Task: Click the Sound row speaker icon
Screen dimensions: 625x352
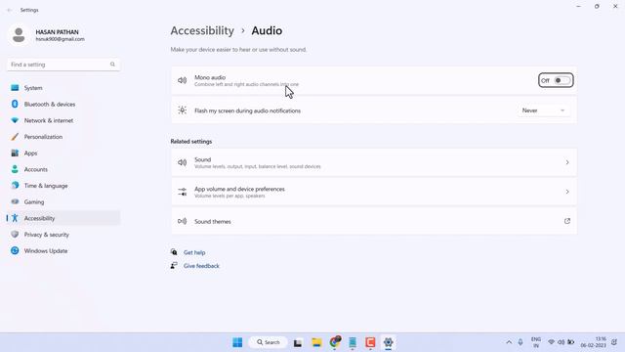Action: [183, 162]
